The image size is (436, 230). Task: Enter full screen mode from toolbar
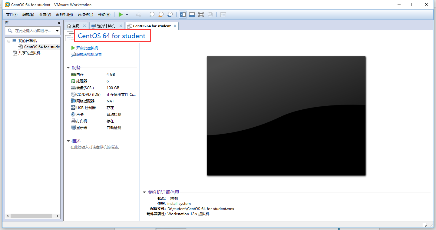click(201, 15)
